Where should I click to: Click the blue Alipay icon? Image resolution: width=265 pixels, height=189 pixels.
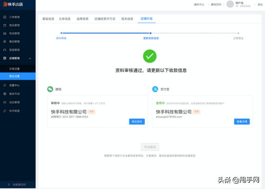coord(155,89)
